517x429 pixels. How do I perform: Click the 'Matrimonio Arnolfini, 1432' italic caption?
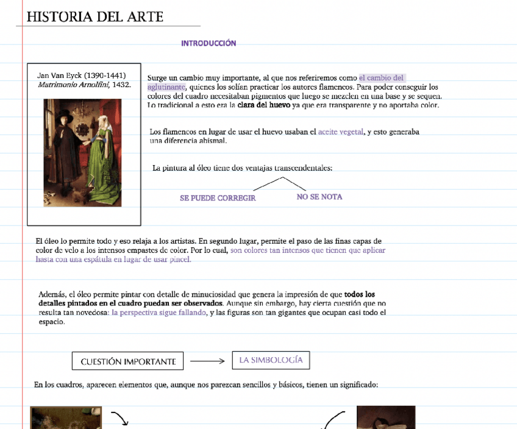coord(84,85)
